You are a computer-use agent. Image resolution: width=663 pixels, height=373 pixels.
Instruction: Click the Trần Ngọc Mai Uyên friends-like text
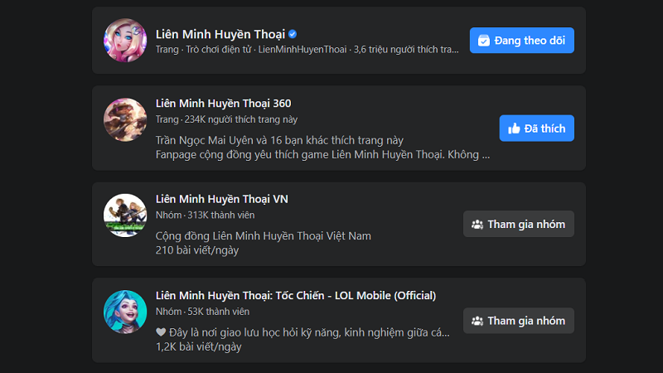click(x=268, y=140)
